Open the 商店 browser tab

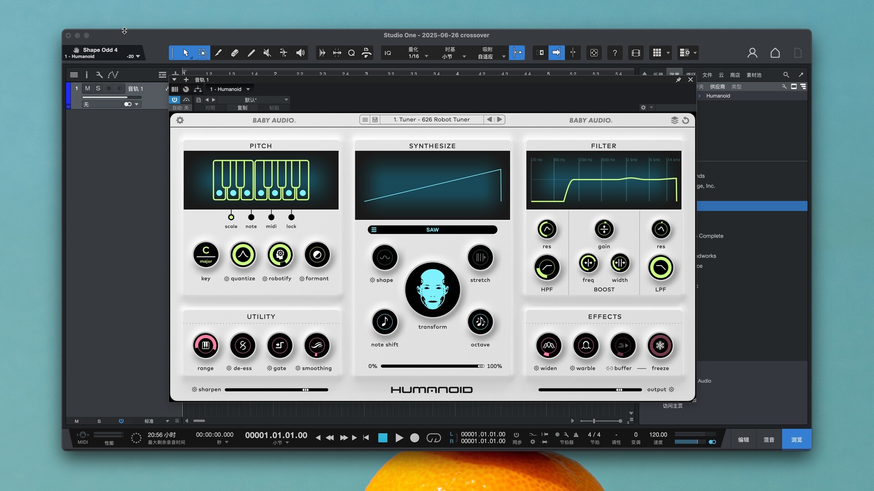(x=735, y=75)
